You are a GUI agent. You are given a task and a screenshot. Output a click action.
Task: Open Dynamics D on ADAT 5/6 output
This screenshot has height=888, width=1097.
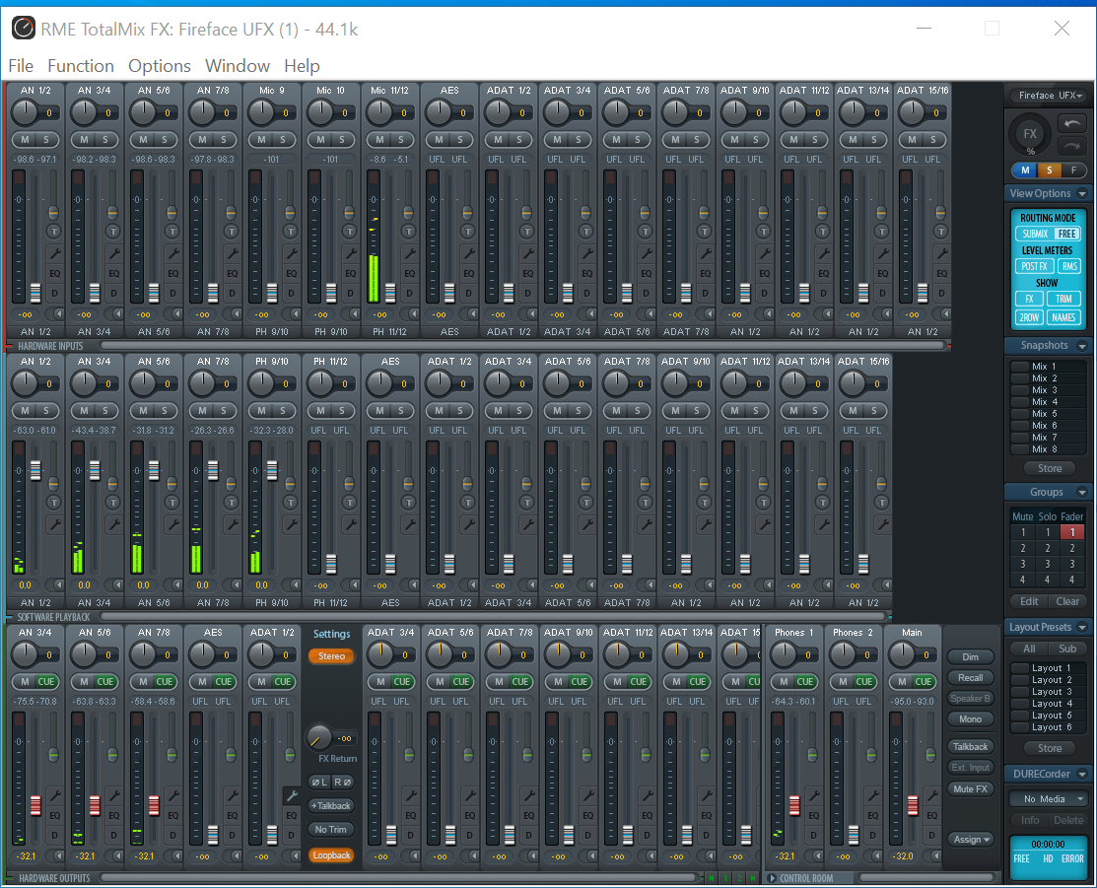click(469, 835)
